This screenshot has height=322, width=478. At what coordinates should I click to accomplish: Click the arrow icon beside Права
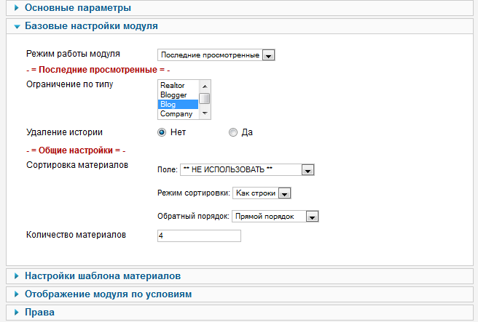(x=17, y=313)
